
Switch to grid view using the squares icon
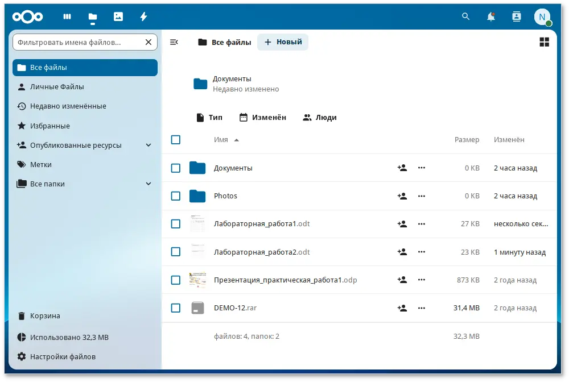click(545, 41)
